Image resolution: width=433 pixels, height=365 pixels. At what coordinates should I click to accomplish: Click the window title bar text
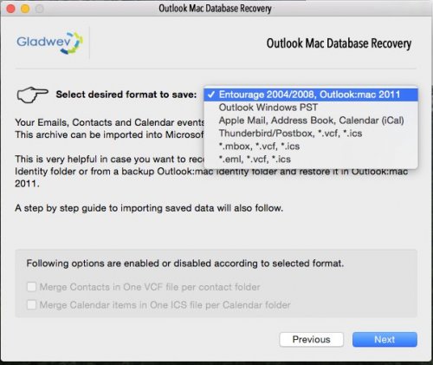(x=215, y=9)
